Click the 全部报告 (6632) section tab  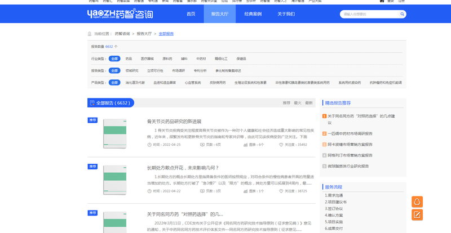[x=110, y=103]
